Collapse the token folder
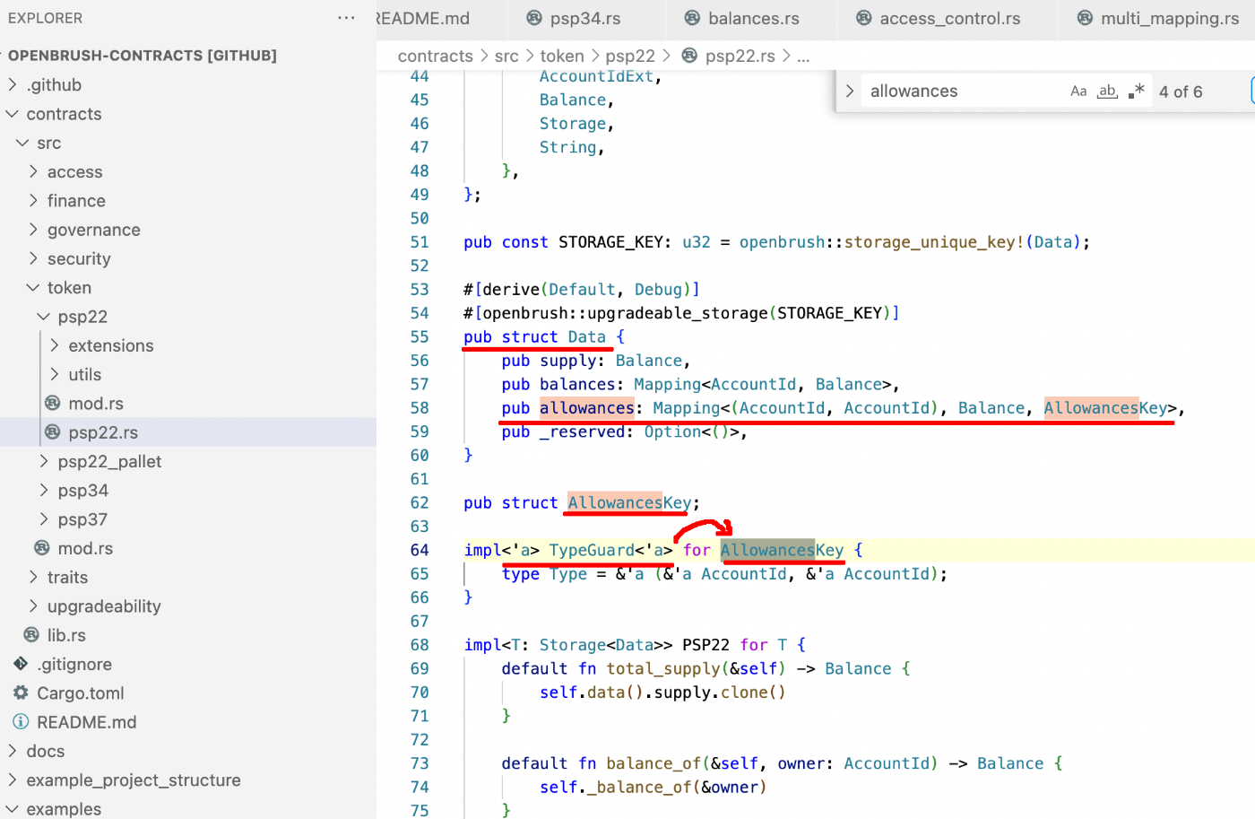 [33, 288]
